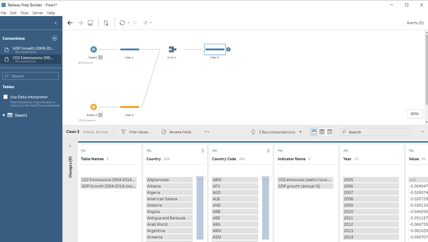Click the Country field values scroll overview
Screen dimensions: 428x242
click(200, 208)
